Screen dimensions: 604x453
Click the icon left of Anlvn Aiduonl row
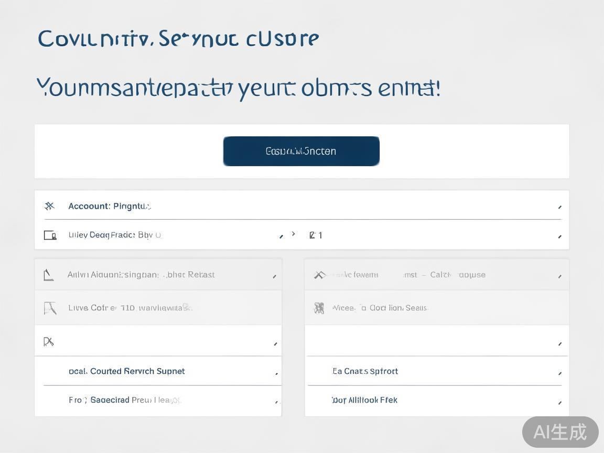click(x=49, y=275)
